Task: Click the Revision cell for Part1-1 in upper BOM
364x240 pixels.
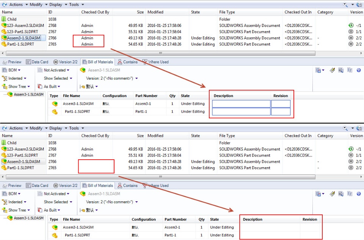Action: [281, 111]
